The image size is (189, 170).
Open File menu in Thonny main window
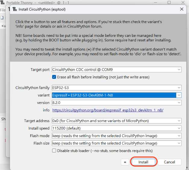click(x=3, y=10)
